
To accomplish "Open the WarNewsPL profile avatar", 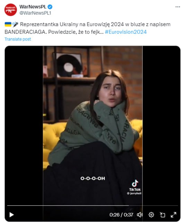I will tap(10, 10).
